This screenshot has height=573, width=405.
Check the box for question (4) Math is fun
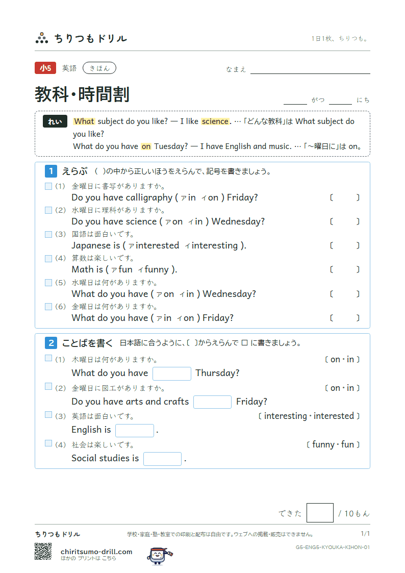pos(48,258)
